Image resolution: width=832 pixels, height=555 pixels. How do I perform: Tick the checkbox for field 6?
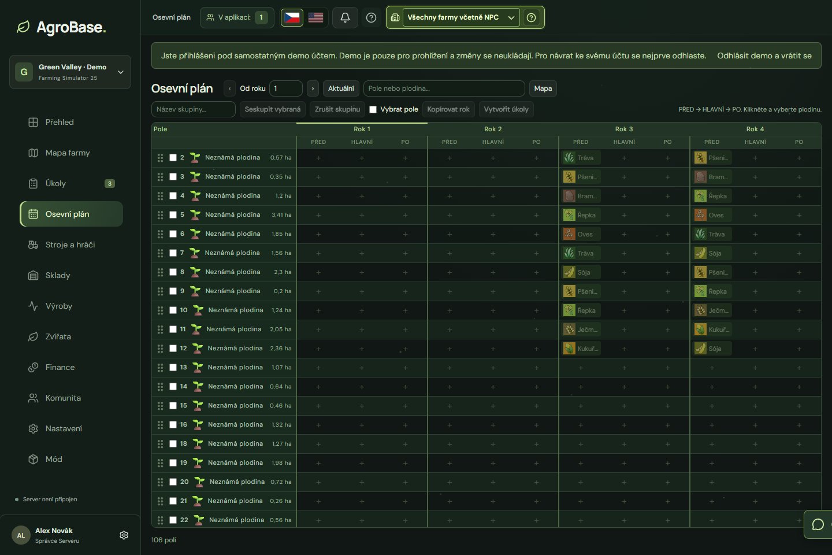[x=173, y=234]
